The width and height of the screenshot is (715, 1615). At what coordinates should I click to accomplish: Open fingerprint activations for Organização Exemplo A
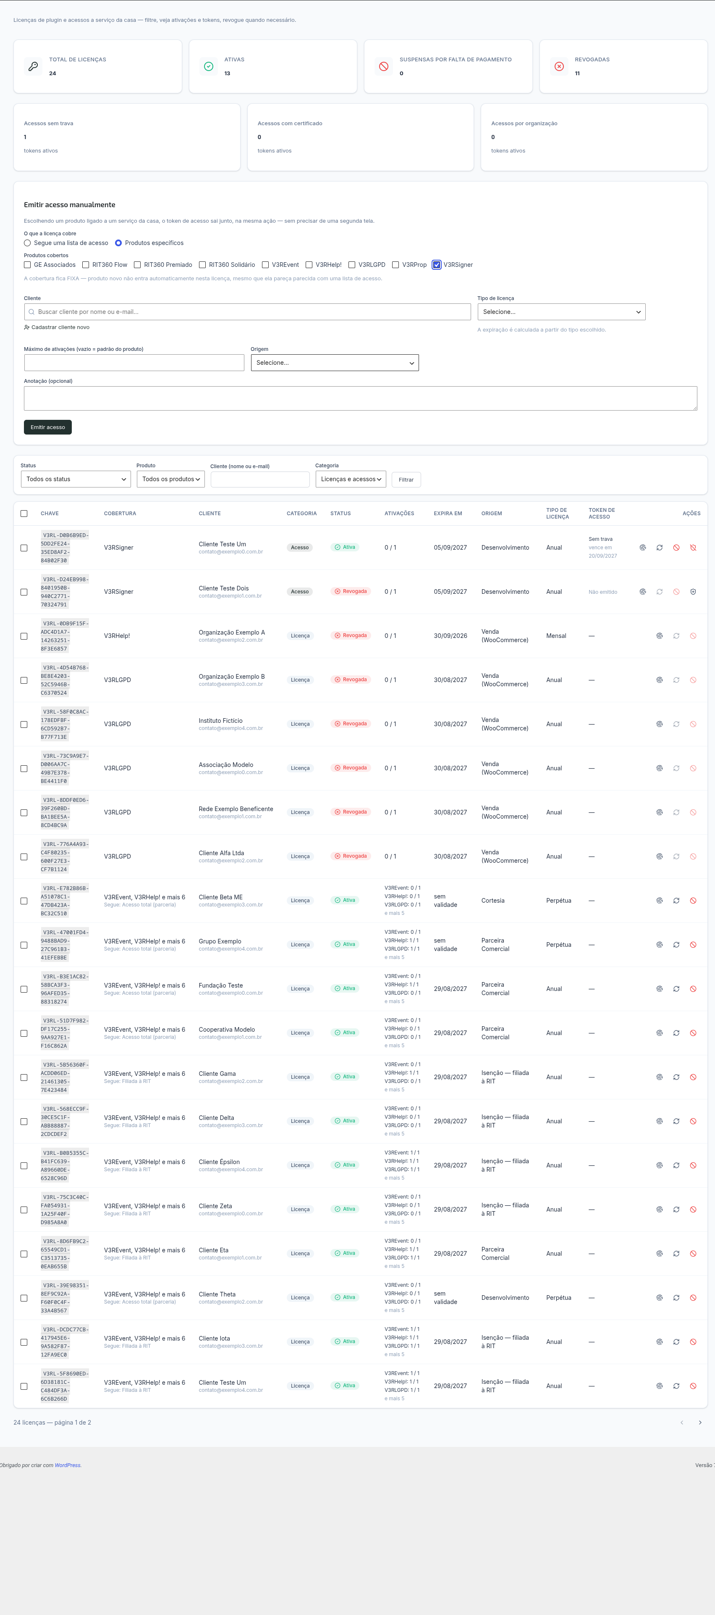tap(659, 636)
